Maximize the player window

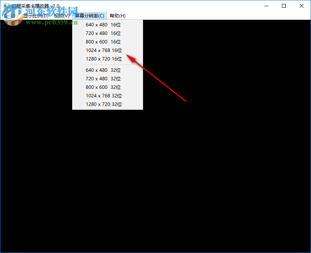point(284,6)
